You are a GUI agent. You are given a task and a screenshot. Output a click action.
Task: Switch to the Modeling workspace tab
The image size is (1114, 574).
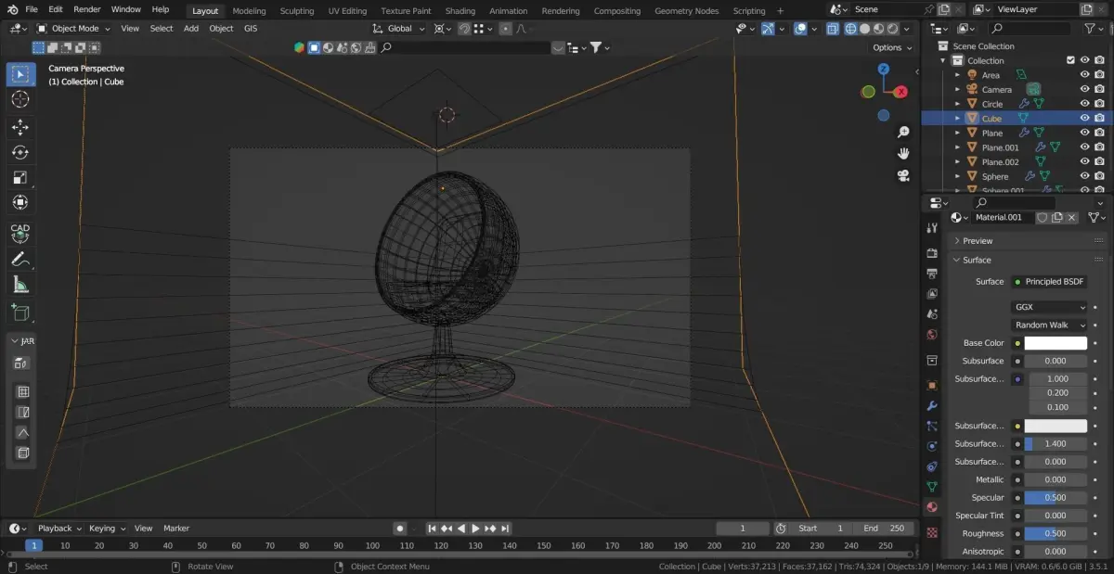tap(249, 11)
